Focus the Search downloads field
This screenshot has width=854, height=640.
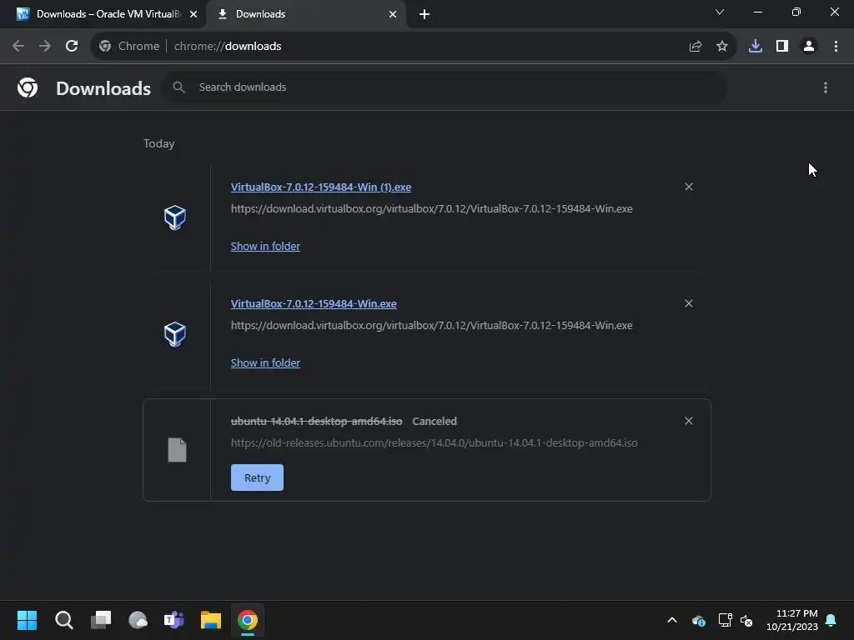(445, 87)
